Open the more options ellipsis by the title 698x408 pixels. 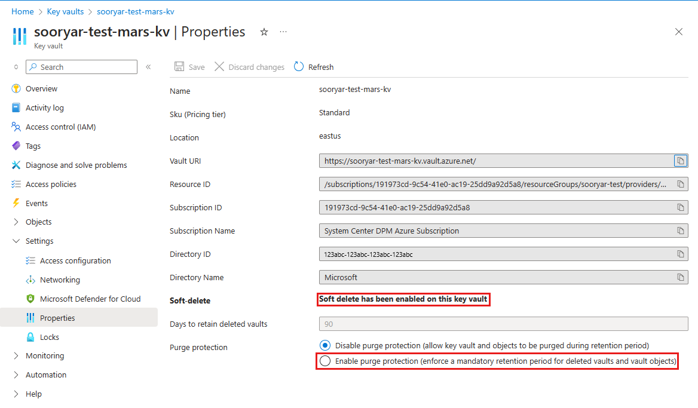(x=283, y=32)
